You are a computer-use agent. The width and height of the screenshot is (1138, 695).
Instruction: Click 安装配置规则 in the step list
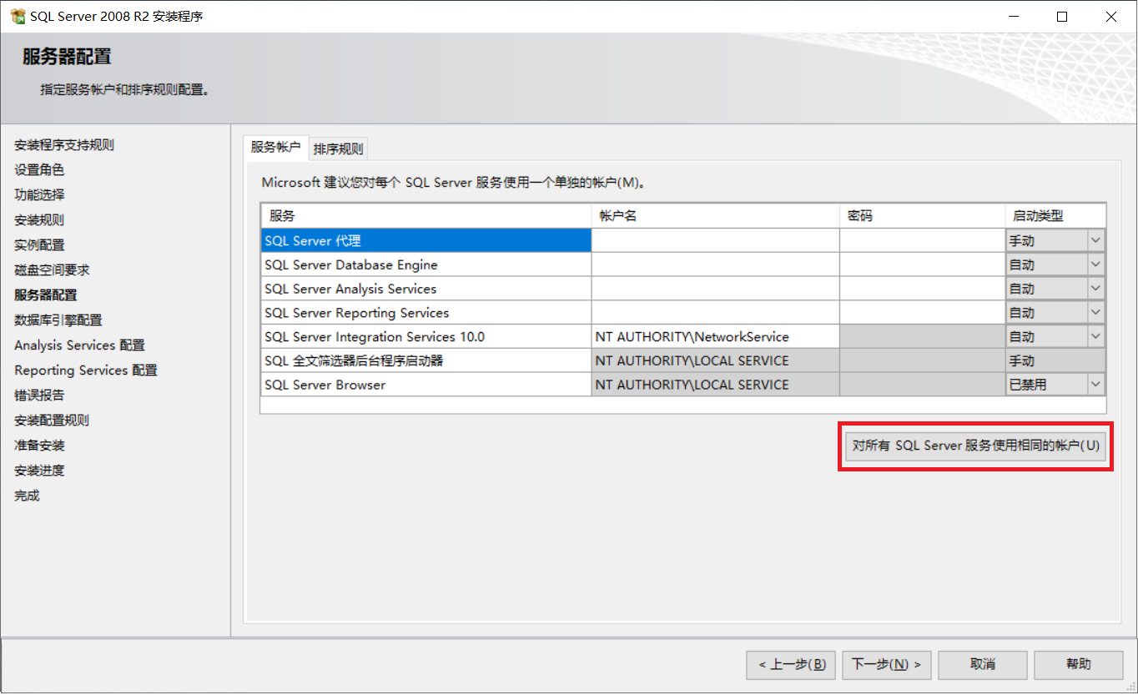tap(52, 421)
